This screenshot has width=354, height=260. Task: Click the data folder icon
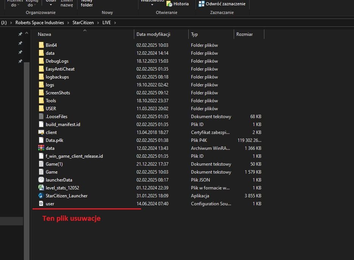coord(41,53)
